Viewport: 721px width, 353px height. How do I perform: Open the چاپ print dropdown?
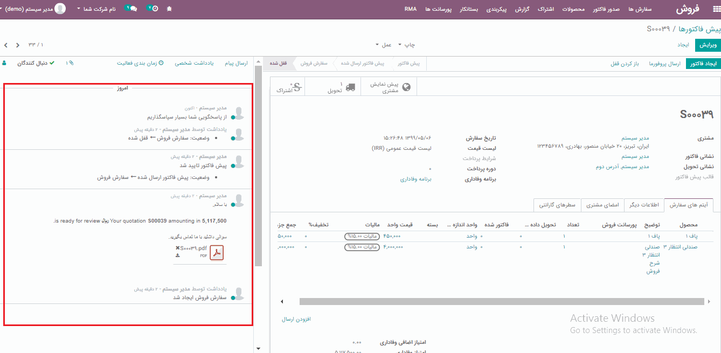point(406,45)
